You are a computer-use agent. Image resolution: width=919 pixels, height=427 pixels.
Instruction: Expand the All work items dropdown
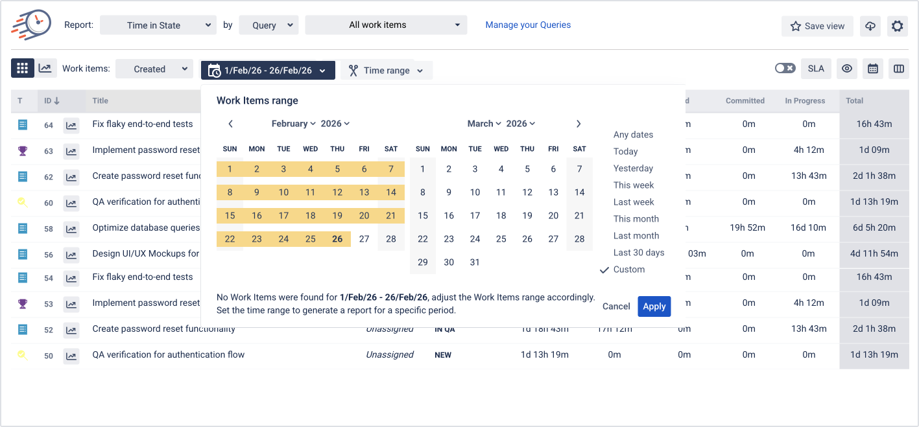[x=386, y=25]
